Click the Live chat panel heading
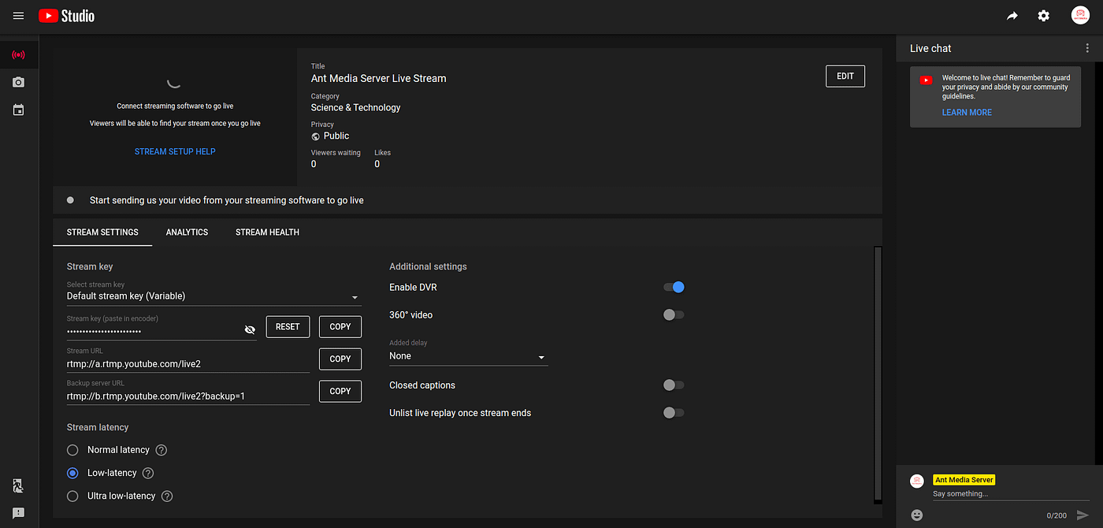This screenshot has height=528, width=1103. point(930,48)
